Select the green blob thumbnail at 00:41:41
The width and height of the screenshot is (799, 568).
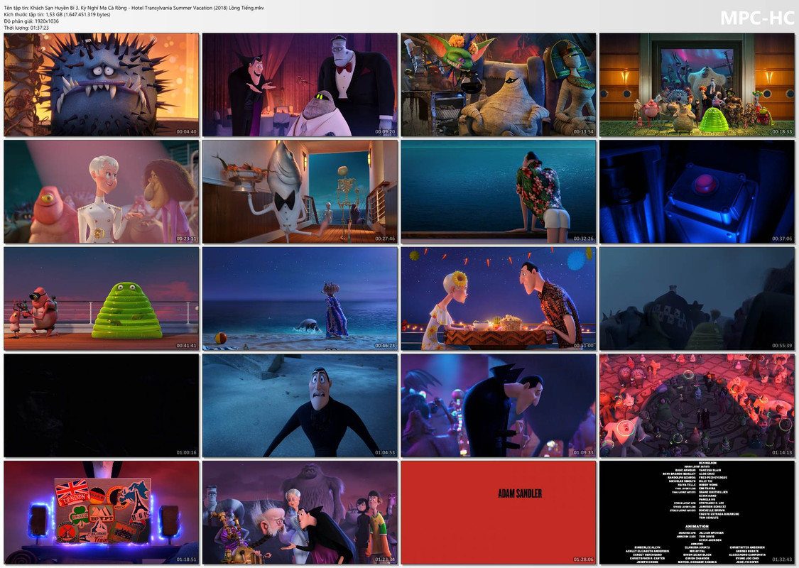point(102,298)
